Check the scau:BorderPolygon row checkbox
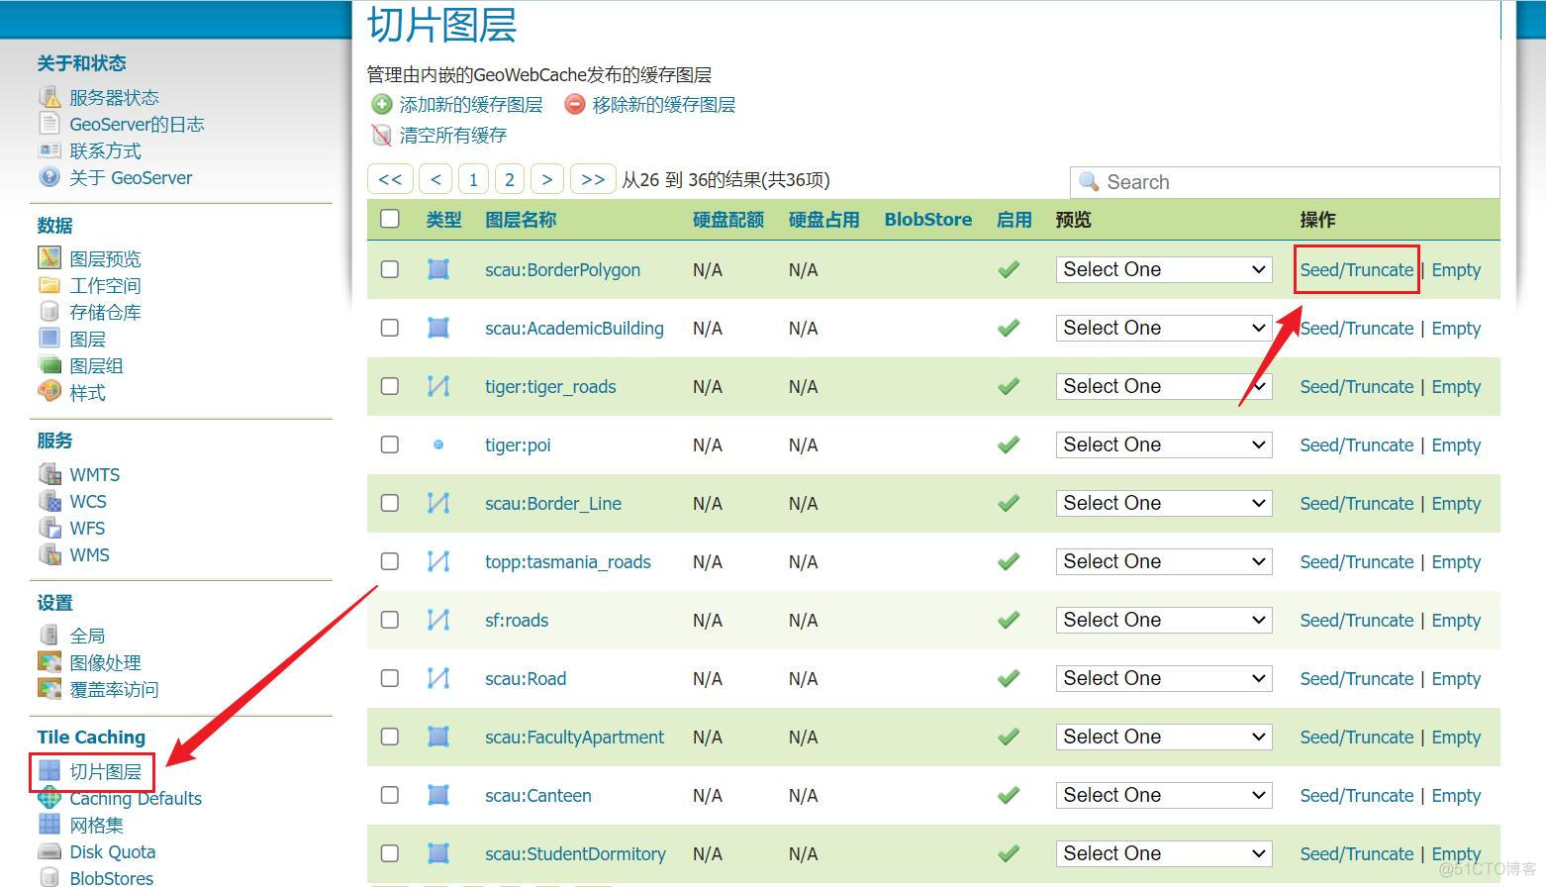This screenshot has width=1546, height=887. tap(390, 269)
